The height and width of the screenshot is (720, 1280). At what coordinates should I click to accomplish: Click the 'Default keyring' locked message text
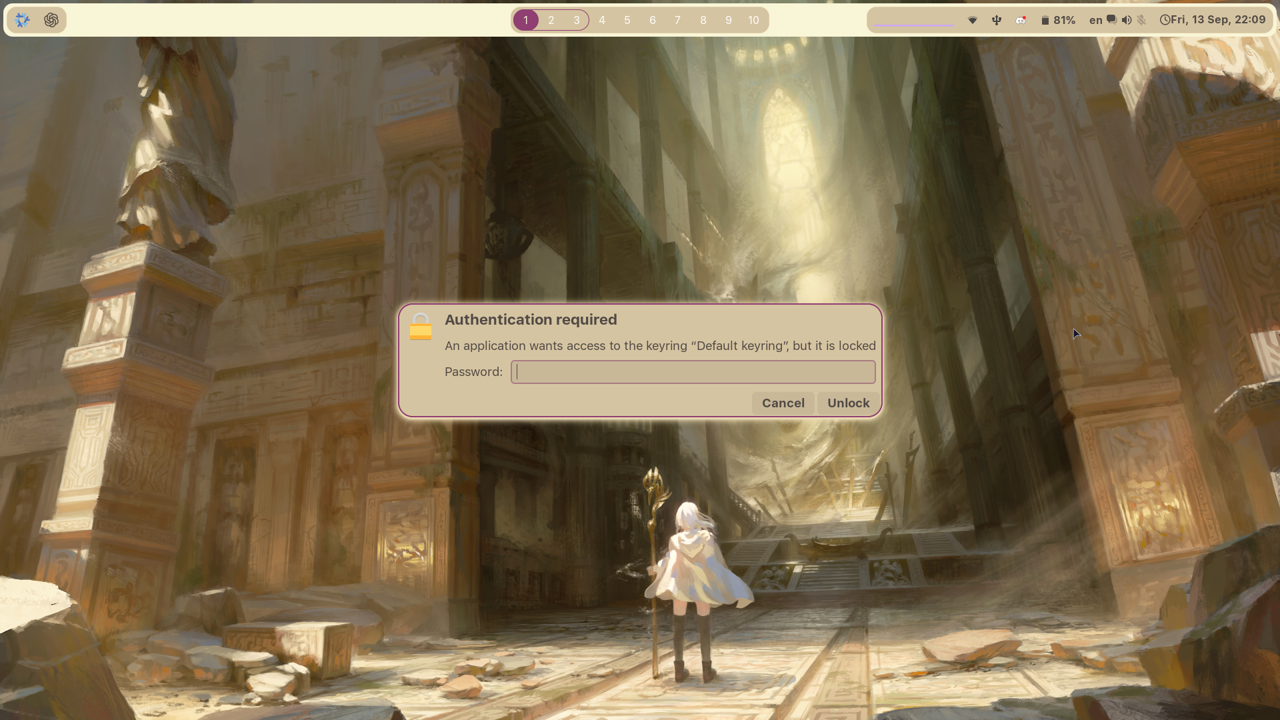click(660, 346)
